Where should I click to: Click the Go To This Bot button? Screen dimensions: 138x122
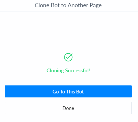point(68,91)
